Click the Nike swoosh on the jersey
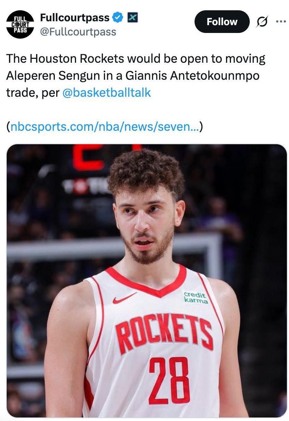 coord(125,299)
